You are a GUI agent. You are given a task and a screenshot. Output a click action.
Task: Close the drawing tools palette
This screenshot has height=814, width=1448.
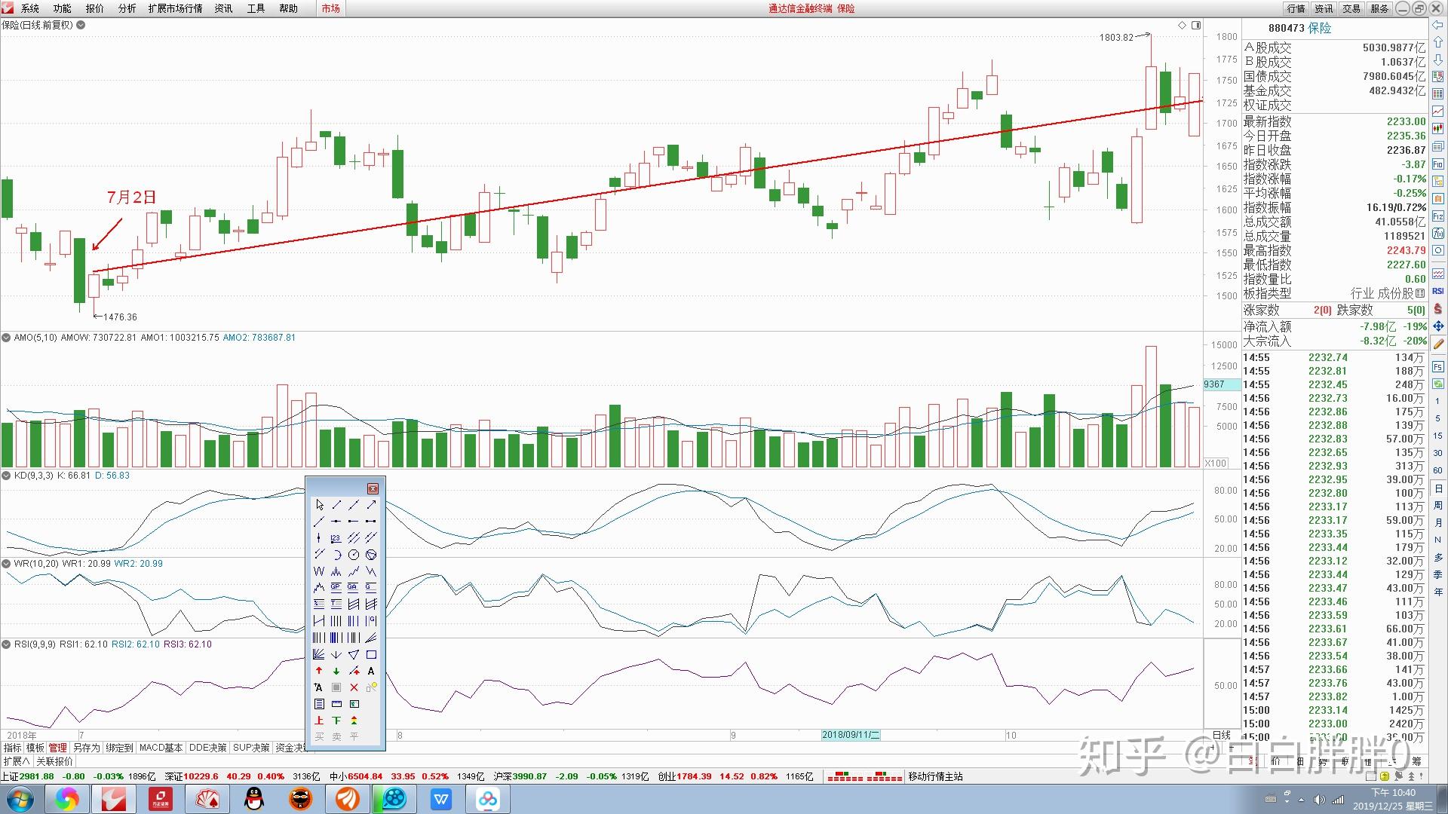coord(373,488)
